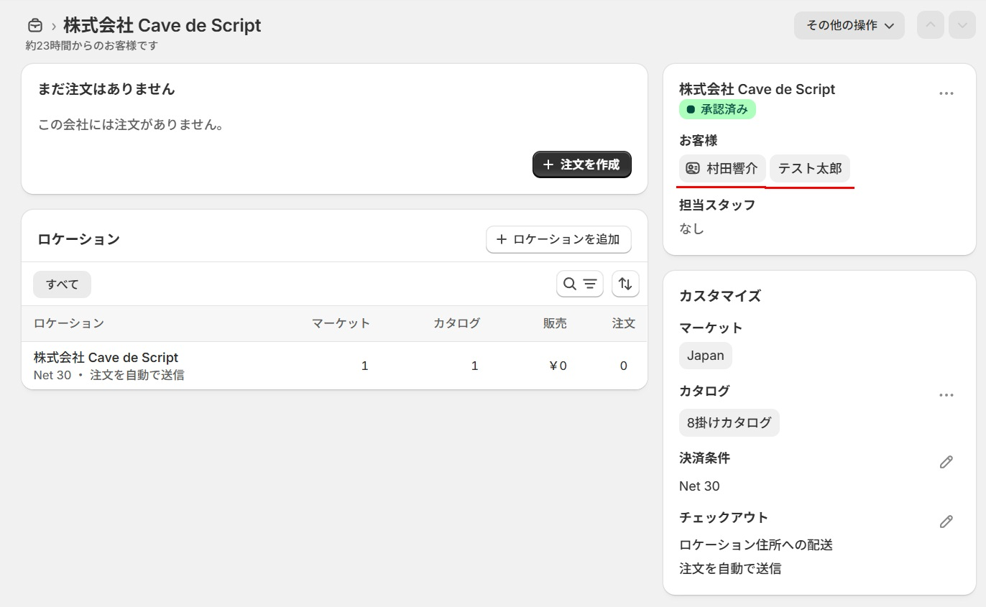Select the すべて tab in locations
This screenshot has height=607, width=986.
pyautogui.click(x=62, y=284)
